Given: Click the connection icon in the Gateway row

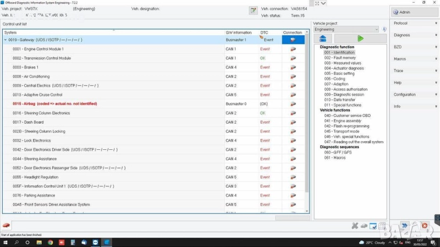Looking at the screenshot, I should click(x=293, y=40).
